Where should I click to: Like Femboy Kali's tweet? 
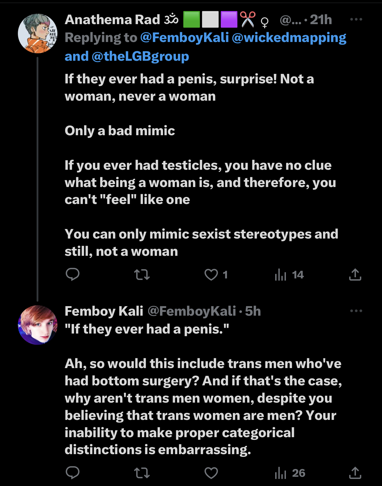211,473
